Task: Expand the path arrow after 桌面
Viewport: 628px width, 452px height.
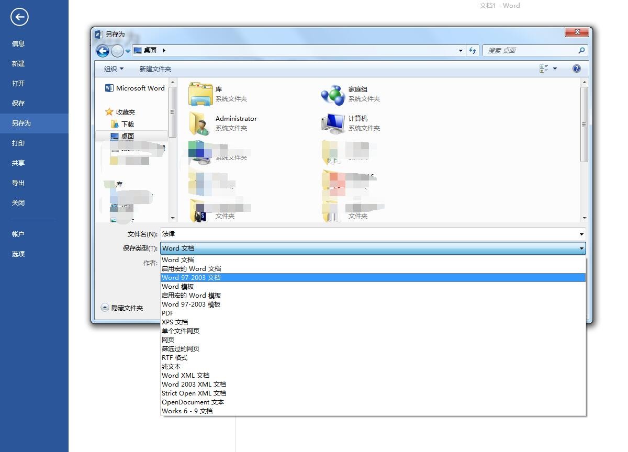Action: click(x=164, y=51)
